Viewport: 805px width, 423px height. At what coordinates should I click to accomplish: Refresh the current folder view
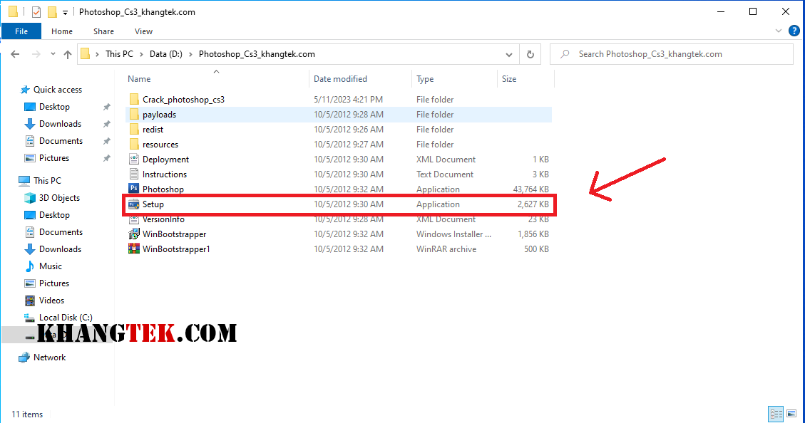pyautogui.click(x=530, y=54)
